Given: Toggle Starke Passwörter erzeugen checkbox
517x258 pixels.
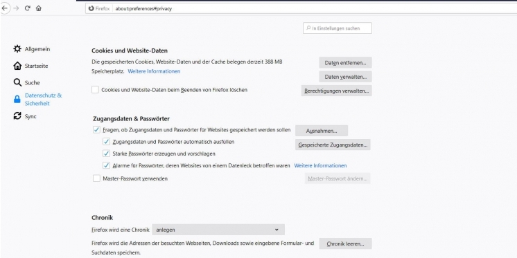Looking at the screenshot, I should tap(106, 154).
